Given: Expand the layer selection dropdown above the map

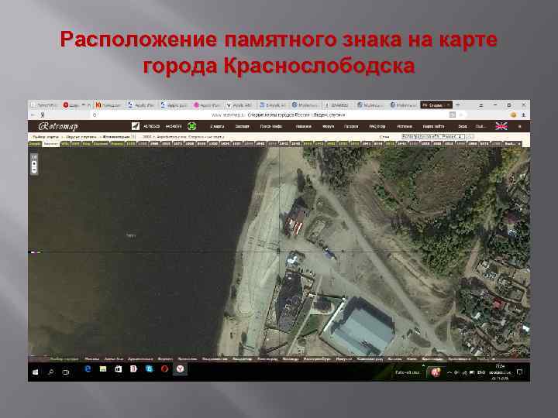Looking at the screenshot, I should pyautogui.click(x=433, y=136).
